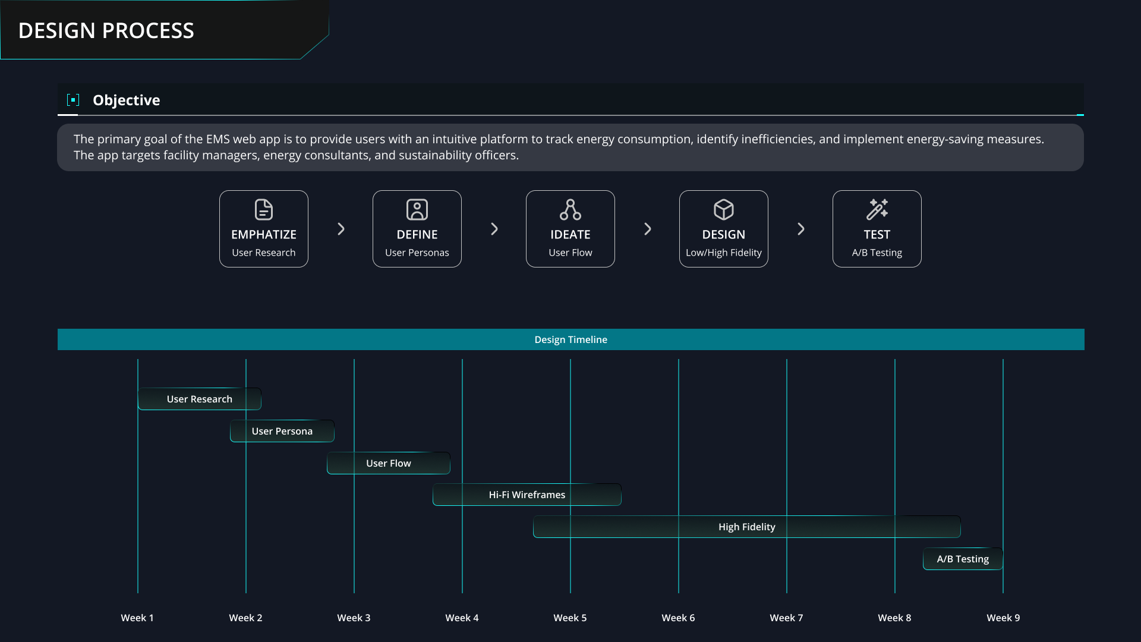
Task: Click the chevron between Ideate and Design
Action: click(647, 229)
